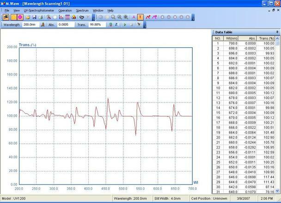Image resolution: width=281 pixels, height=203 pixels.
Task: Print the spectrum with printer icon
Action: point(41,17)
